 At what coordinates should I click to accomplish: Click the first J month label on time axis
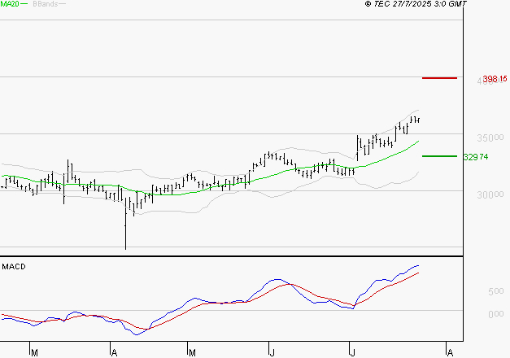[x=272, y=353]
